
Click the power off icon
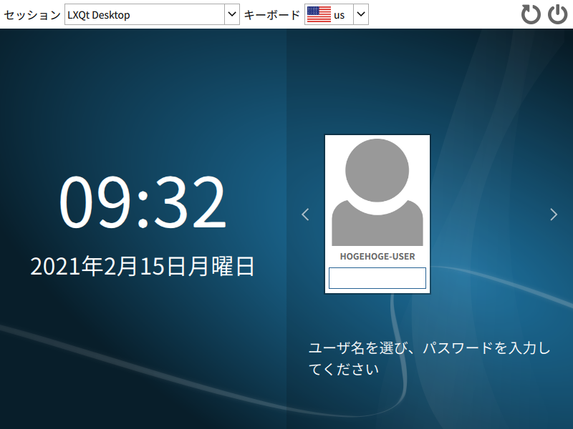click(558, 14)
